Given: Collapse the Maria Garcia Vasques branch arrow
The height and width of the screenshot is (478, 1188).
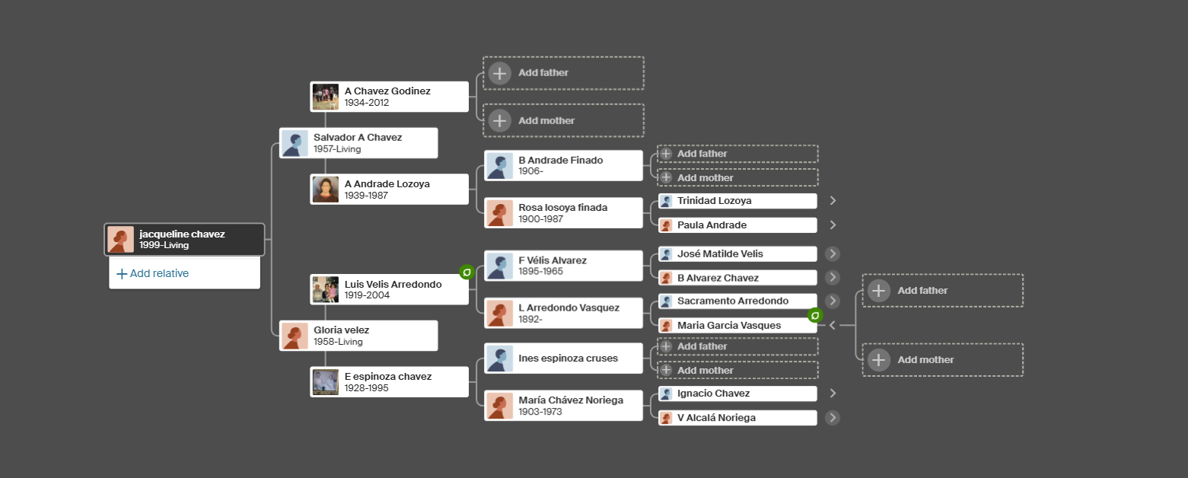Looking at the screenshot, I should [832, 326].
